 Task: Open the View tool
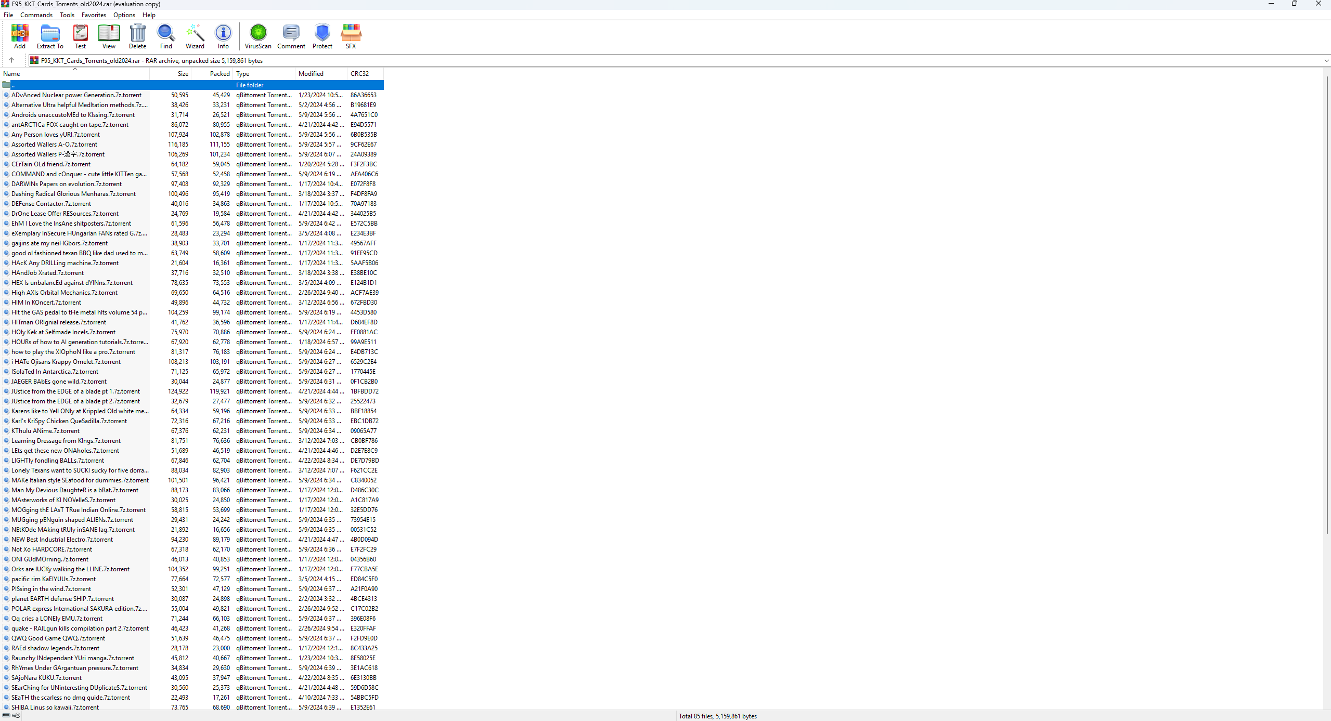(109, 36)
